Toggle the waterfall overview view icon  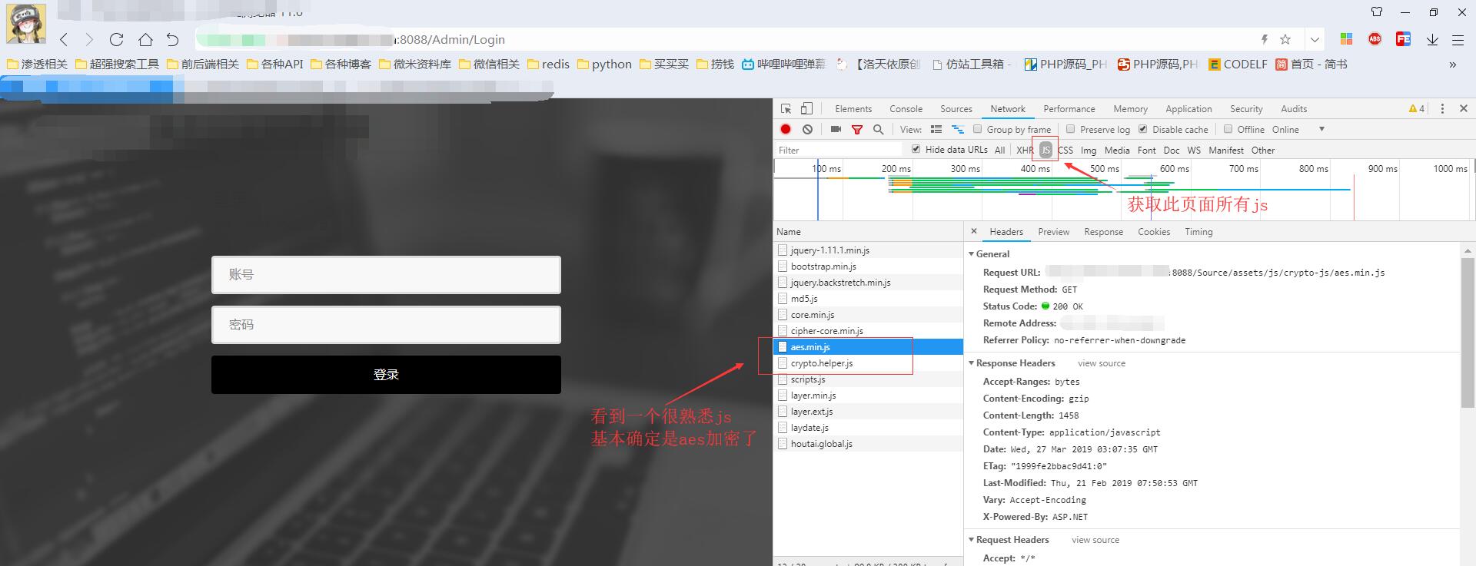tap(958, 129)
